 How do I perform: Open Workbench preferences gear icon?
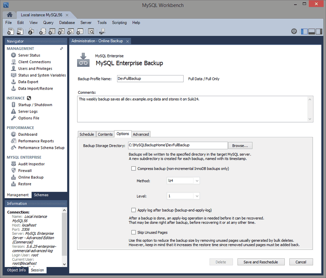[x=294, y=31]
